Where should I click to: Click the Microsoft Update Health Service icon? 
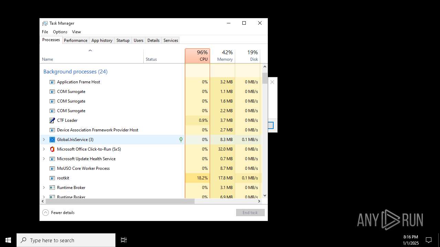(52, 159)
